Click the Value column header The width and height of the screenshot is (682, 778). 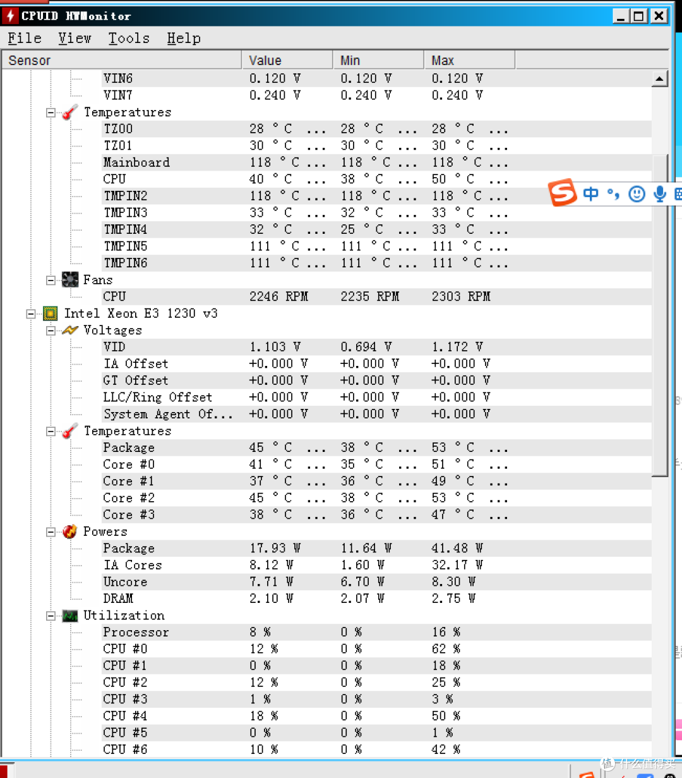(x=287, y=60)
